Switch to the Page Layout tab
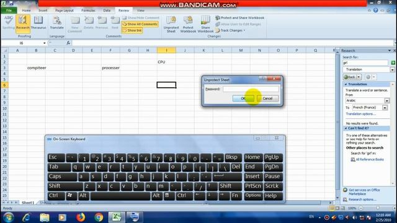 point(65,11)
